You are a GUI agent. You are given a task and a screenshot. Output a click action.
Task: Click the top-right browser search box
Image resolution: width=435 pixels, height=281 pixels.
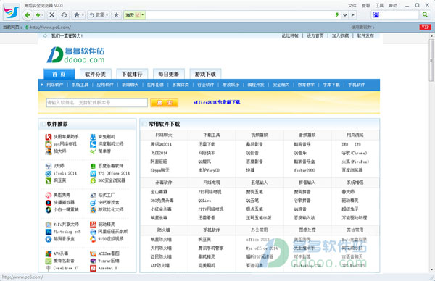399,14
